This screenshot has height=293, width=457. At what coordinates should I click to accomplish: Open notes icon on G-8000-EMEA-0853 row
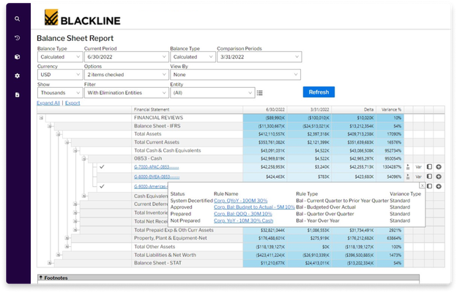(x=429, y=177)
